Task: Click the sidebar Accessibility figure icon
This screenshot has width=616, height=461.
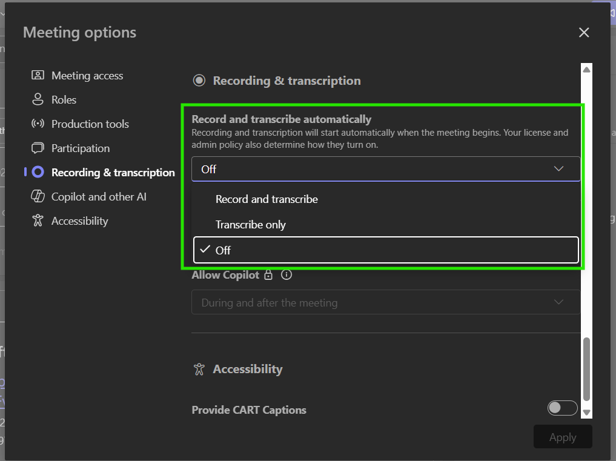Action: pyautogui.click(x=38, y=221)
